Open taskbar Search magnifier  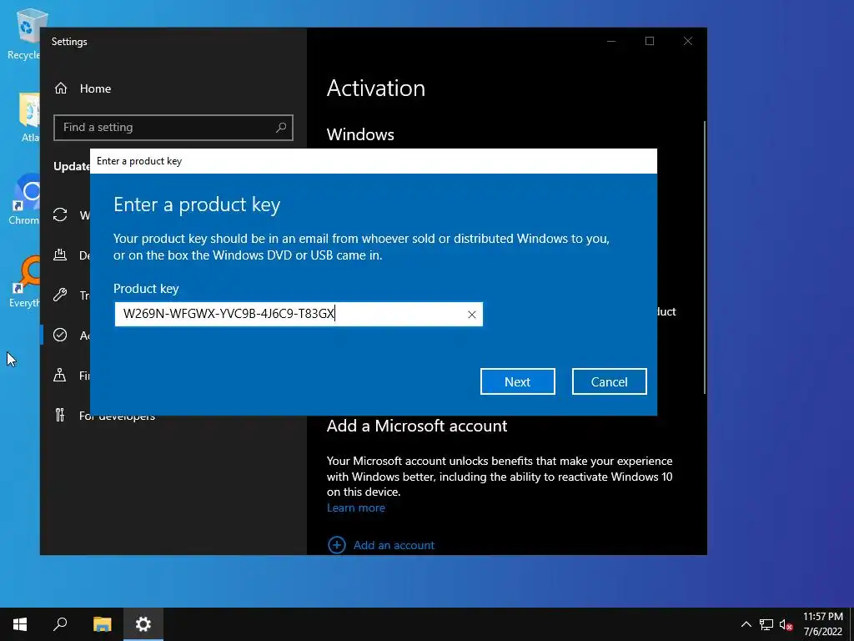click(60, 624)
